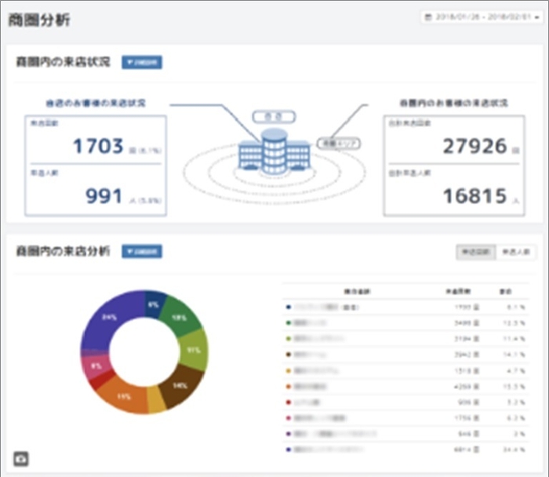Click the blue filter button beside 商圏内の来店分析
The image size is (549, 477).
tap(142, 252)
